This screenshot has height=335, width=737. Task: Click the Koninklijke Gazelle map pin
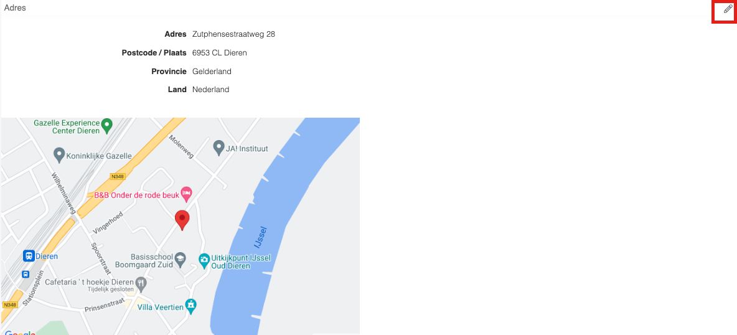point(59,153)
